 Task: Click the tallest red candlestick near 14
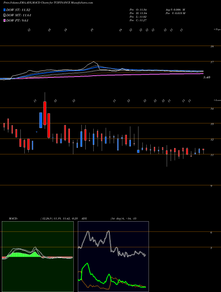click(45, 113)
